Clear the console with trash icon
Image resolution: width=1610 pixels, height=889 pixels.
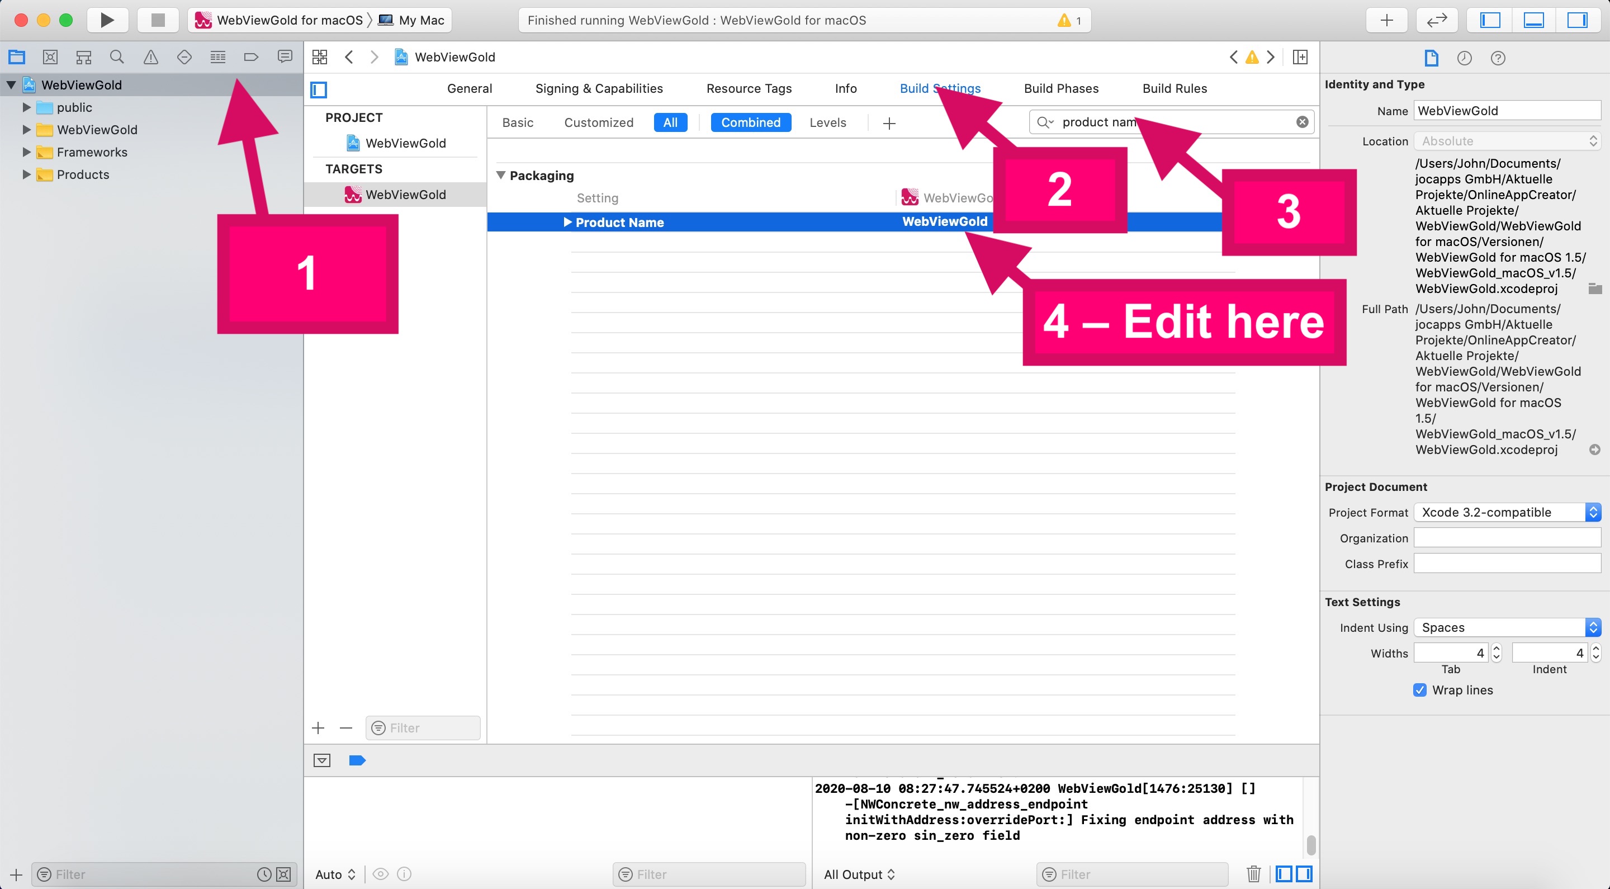1253,874
